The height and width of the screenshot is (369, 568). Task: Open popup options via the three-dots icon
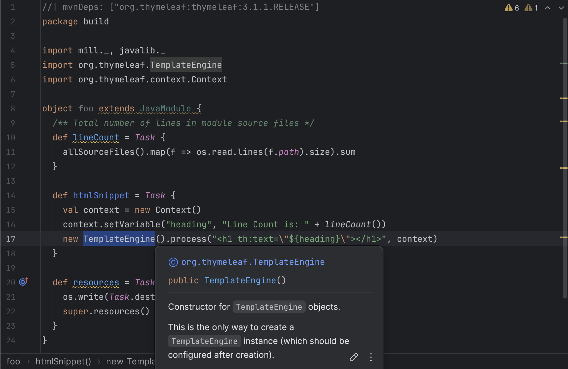tap(371, 357)
